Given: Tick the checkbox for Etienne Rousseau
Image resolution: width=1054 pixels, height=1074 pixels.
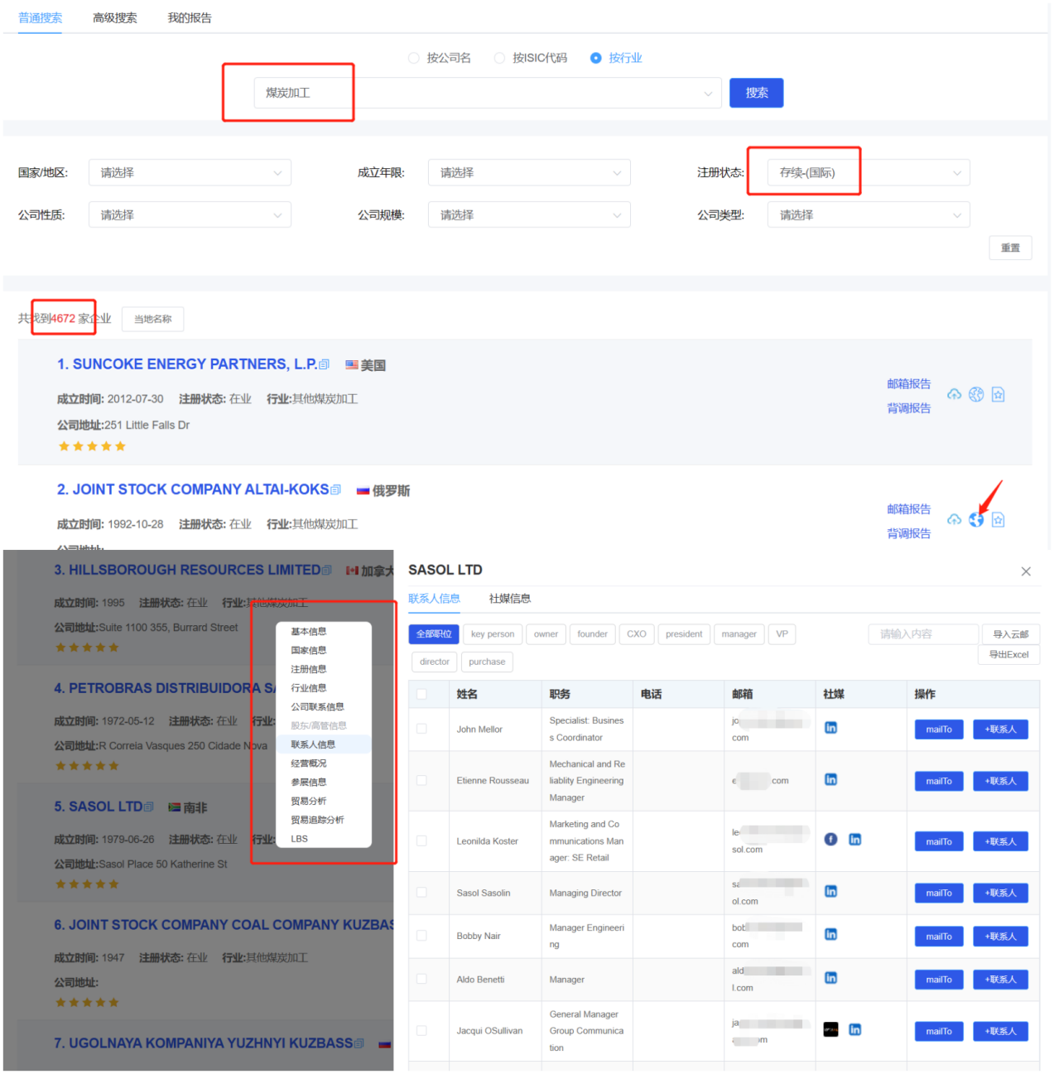Looking at the screenshot, I should [x=421, y=781].
